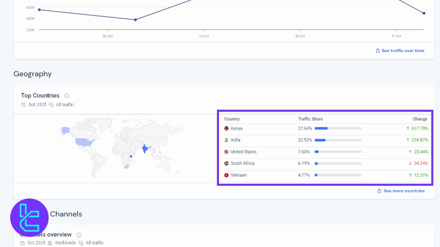Click India on the world map
Screen dimensions: 440x247
[x=145, y=149]
